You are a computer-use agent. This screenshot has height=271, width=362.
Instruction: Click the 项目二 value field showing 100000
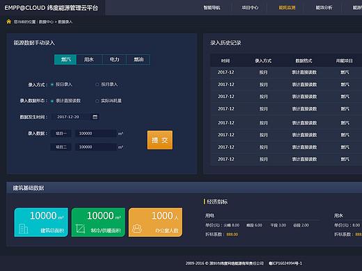(x=96, y=147)
